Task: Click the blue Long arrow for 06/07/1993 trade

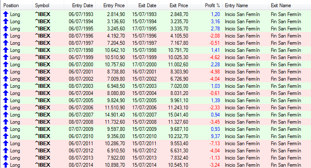Action: 5,14
